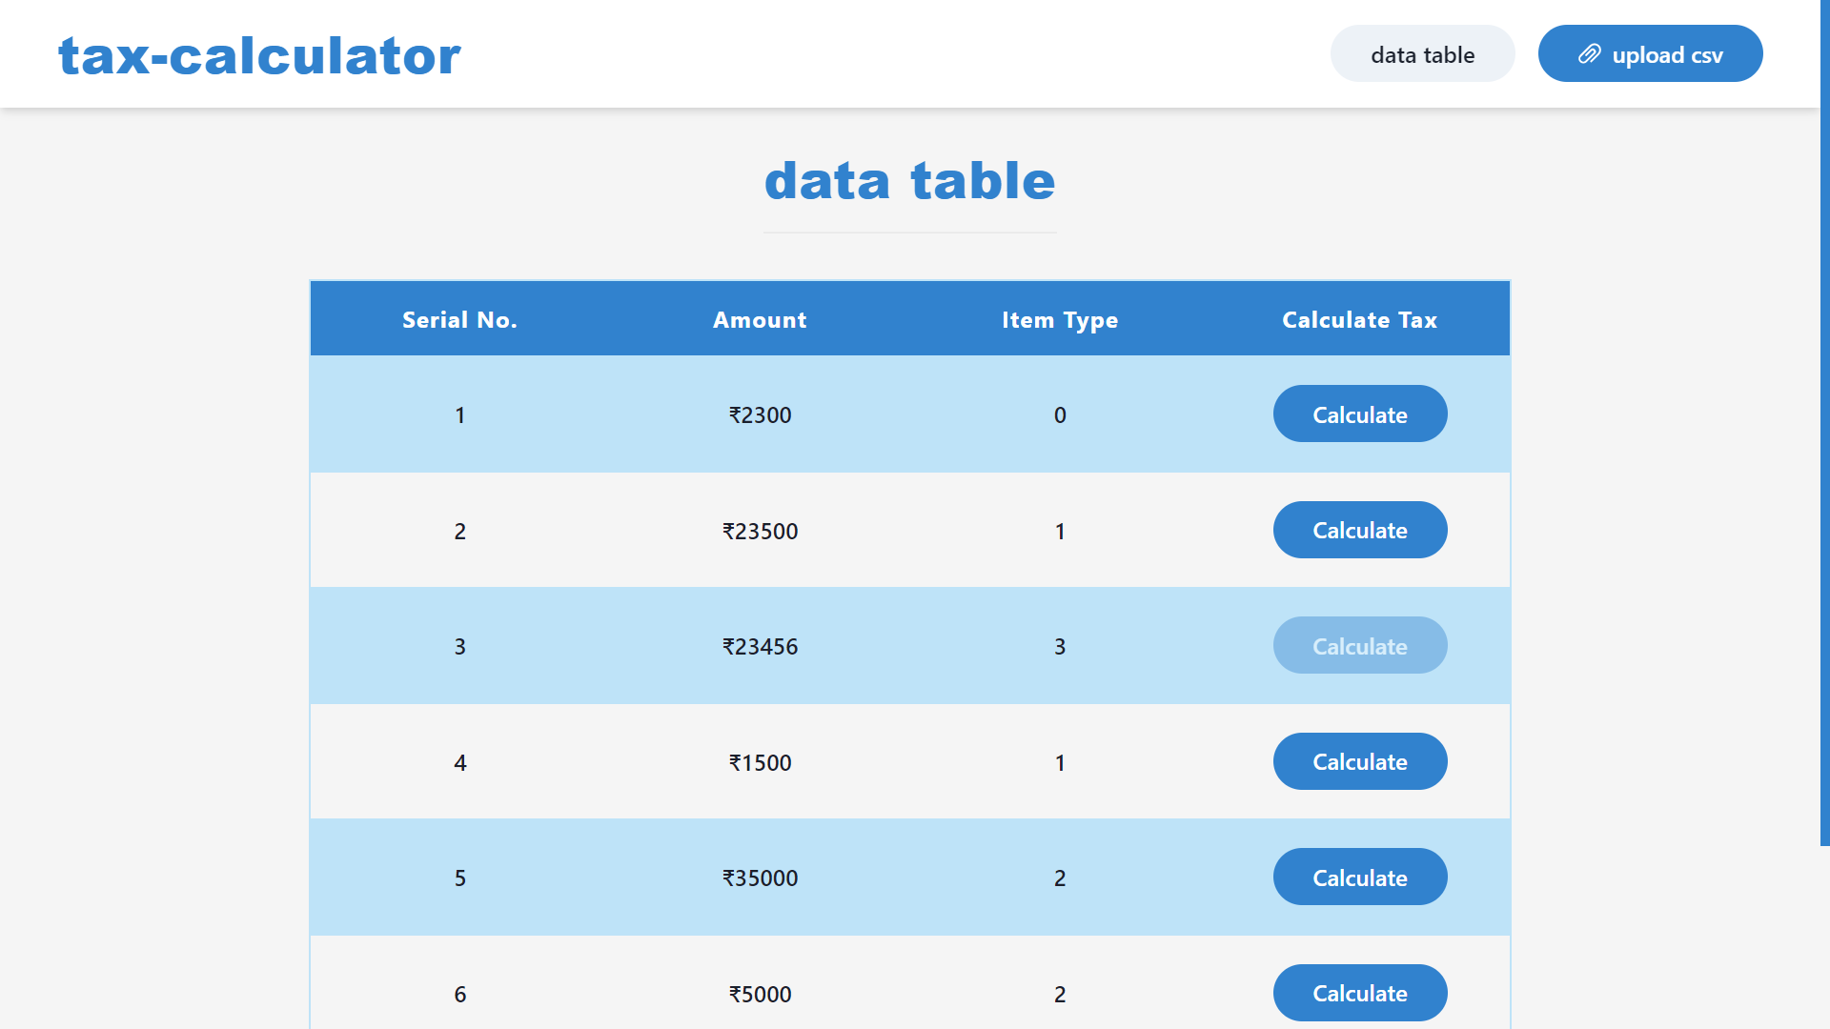Calculate tax for the ₹35000 row
The height and width of the screenshot is (1029, 1830).
[1360, 878]
